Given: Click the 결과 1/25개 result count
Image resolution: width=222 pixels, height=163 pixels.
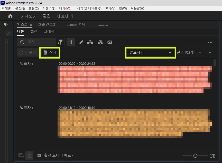Looking at the screenshot, I should tap(185, 52).
